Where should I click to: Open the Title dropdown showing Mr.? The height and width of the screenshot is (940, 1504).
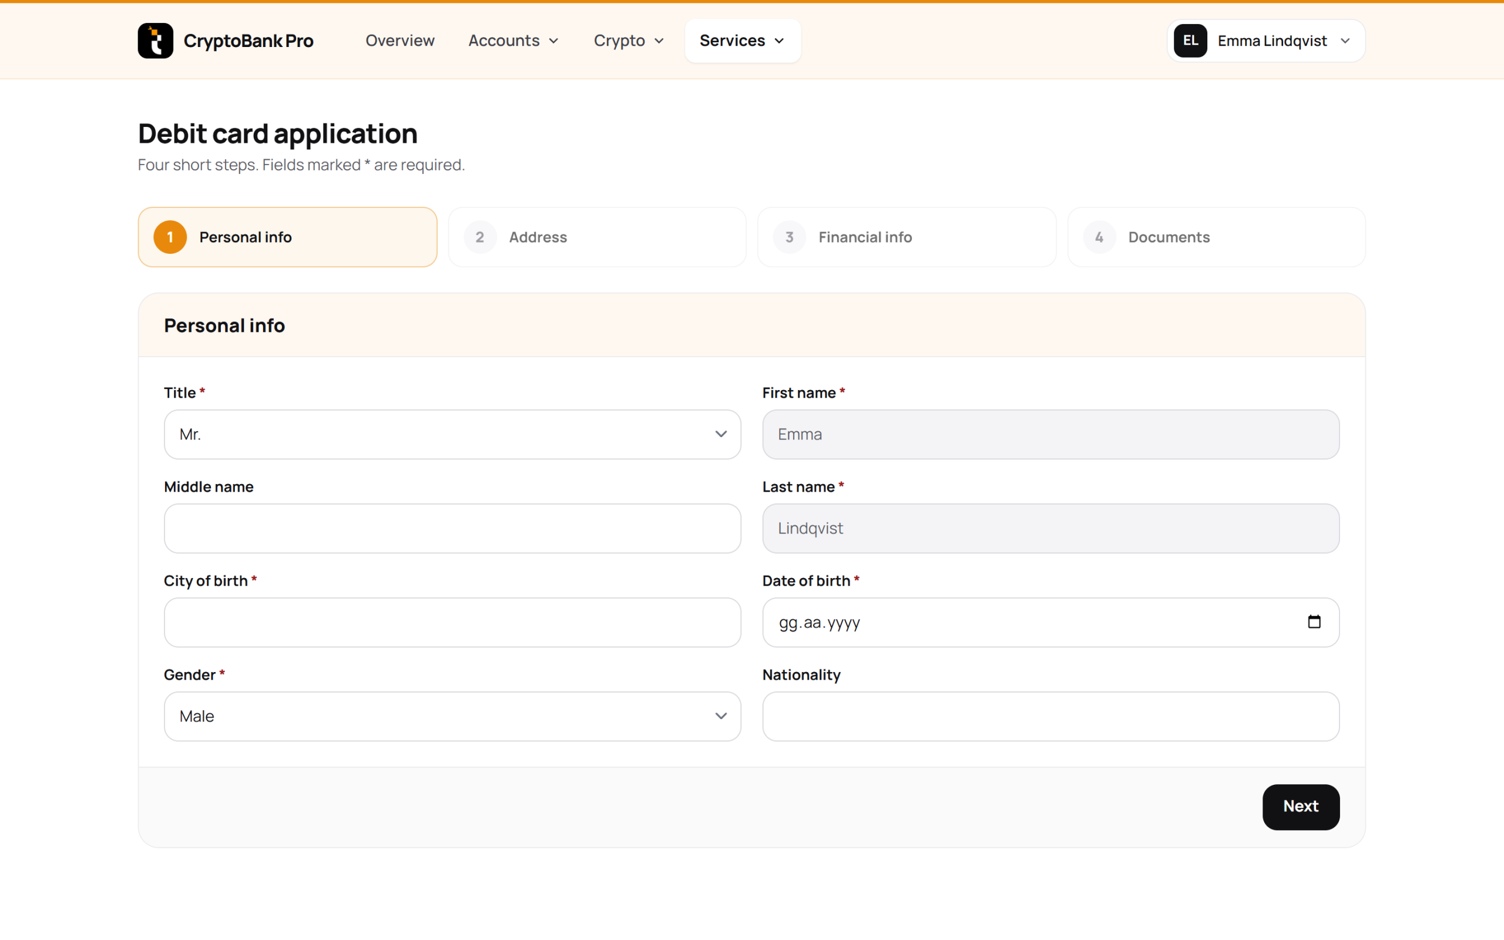(452, 434)
